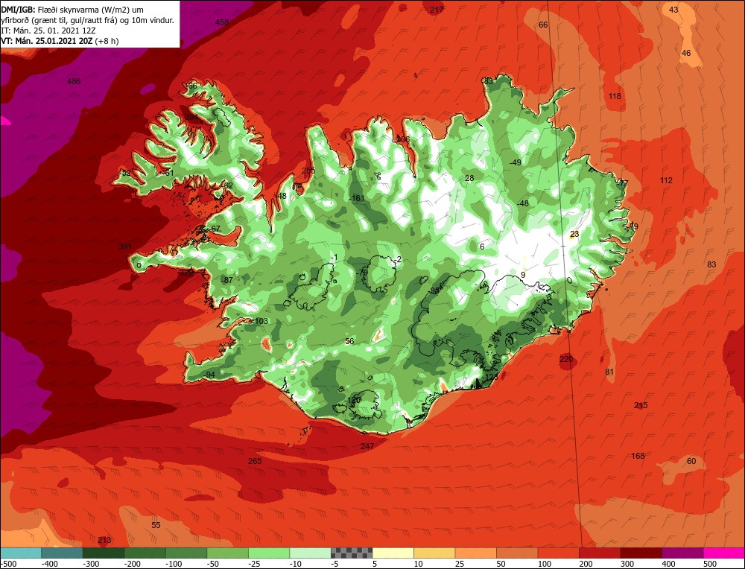Click the '-161' value over northern Iceland

point(356,199)
